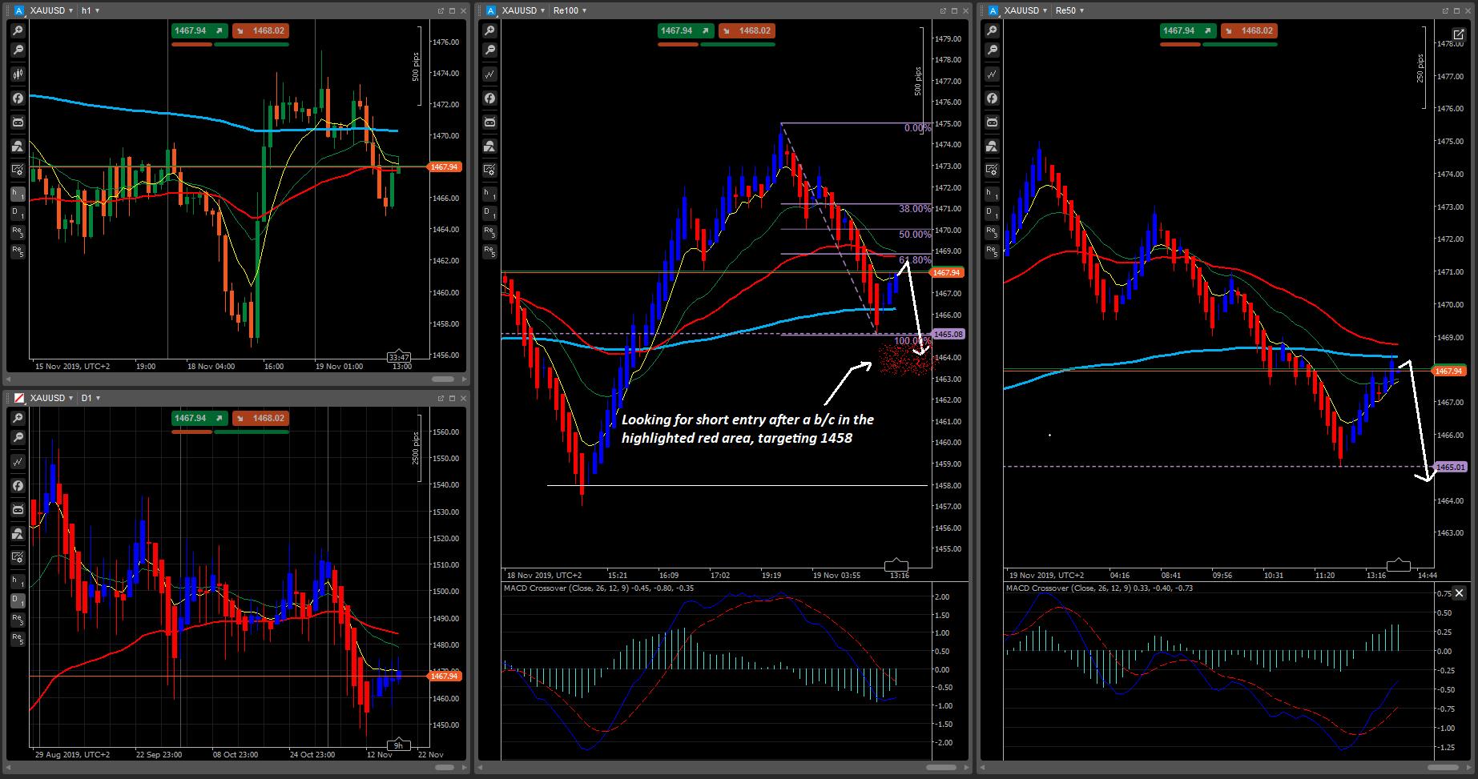Open Re50 timeframe dropdown
The image size is (1478, 779).
pyautogui.click(x=1069, y=10)
